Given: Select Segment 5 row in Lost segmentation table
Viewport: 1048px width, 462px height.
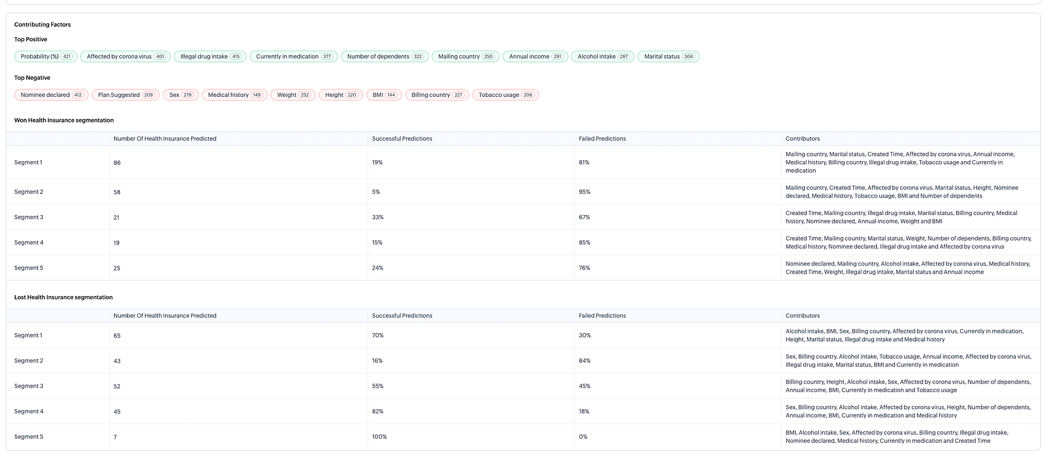Looking at the screenshot, I should coord(29,437).
